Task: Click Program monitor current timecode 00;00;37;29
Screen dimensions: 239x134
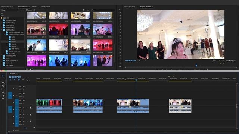Action: point(130,60)
